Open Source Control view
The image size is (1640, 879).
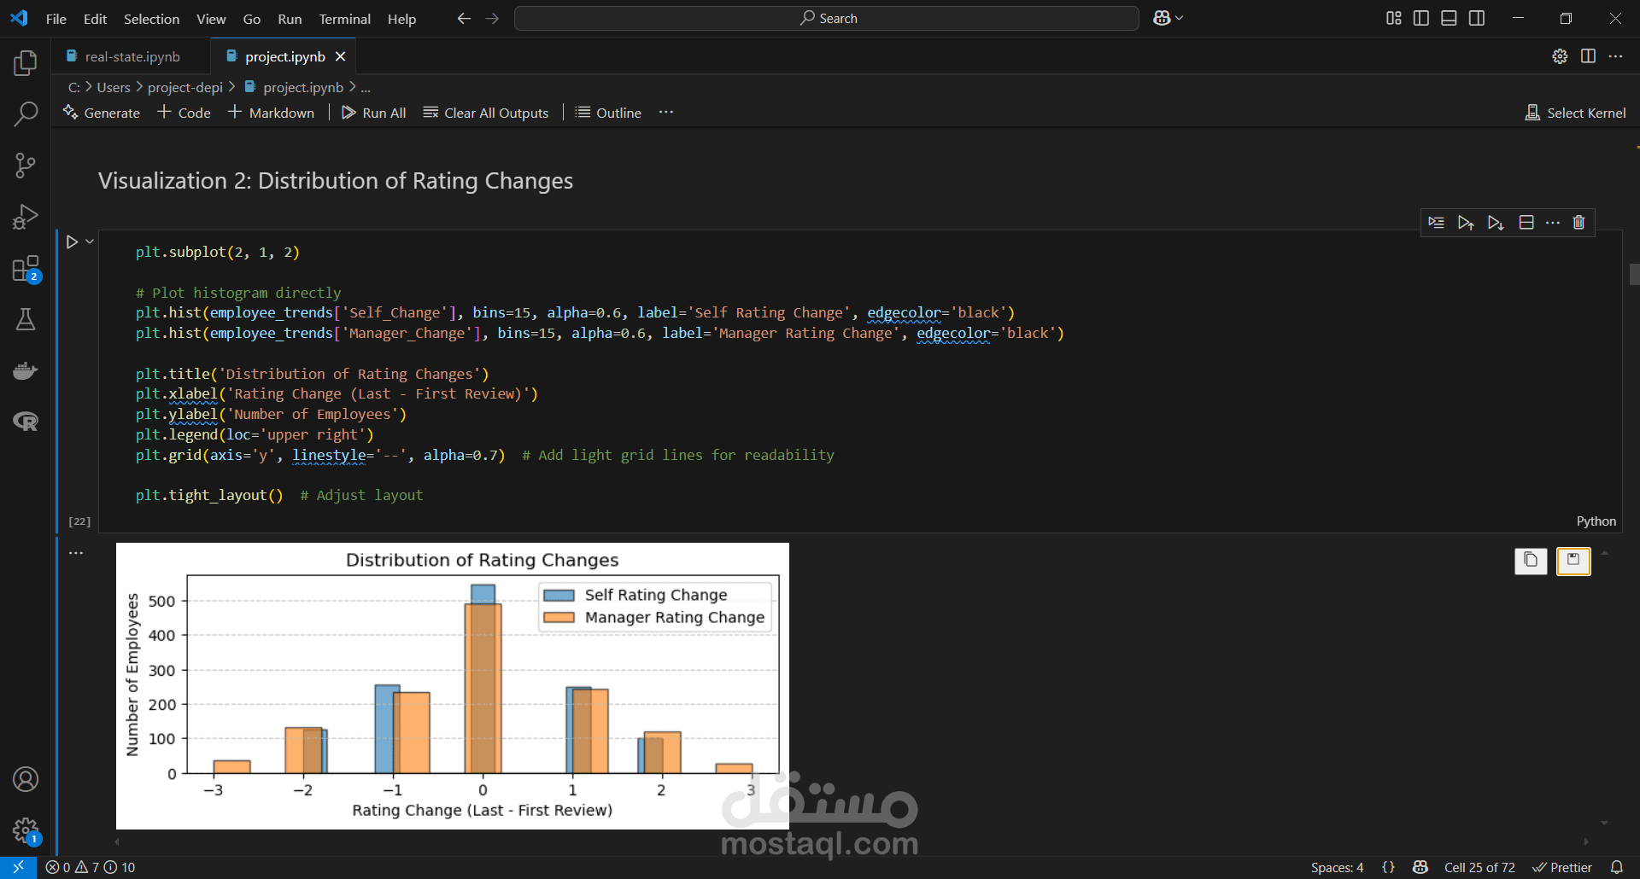point(26,165)
